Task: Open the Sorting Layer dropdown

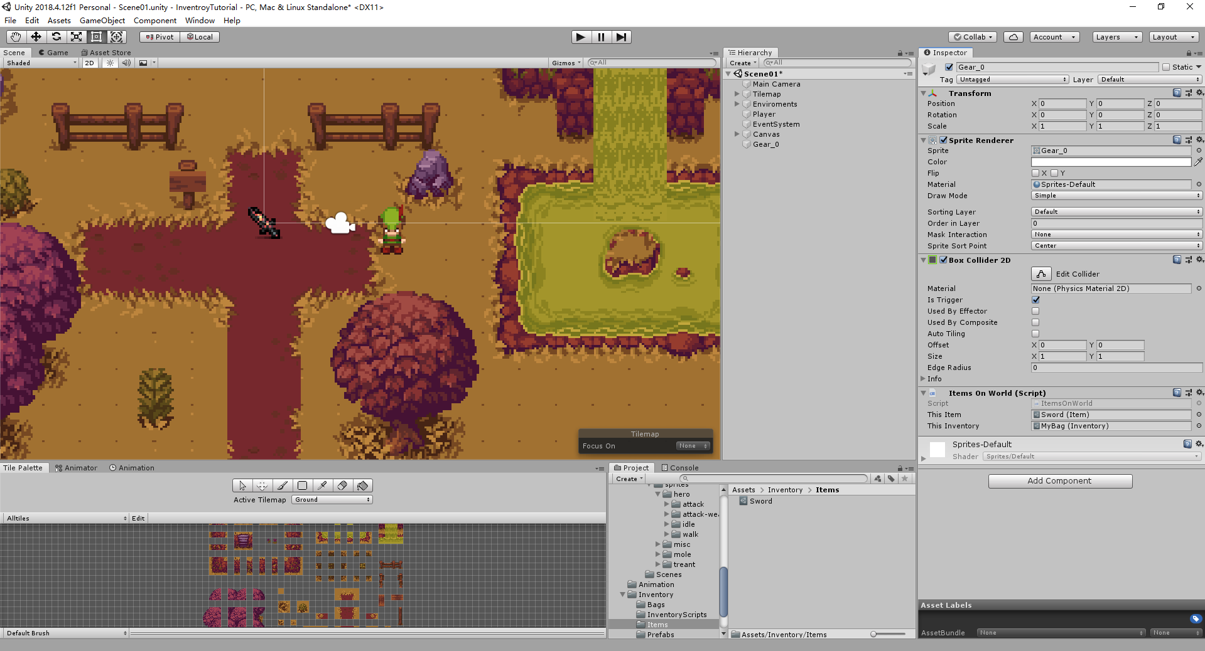Action: point(1116,211)
